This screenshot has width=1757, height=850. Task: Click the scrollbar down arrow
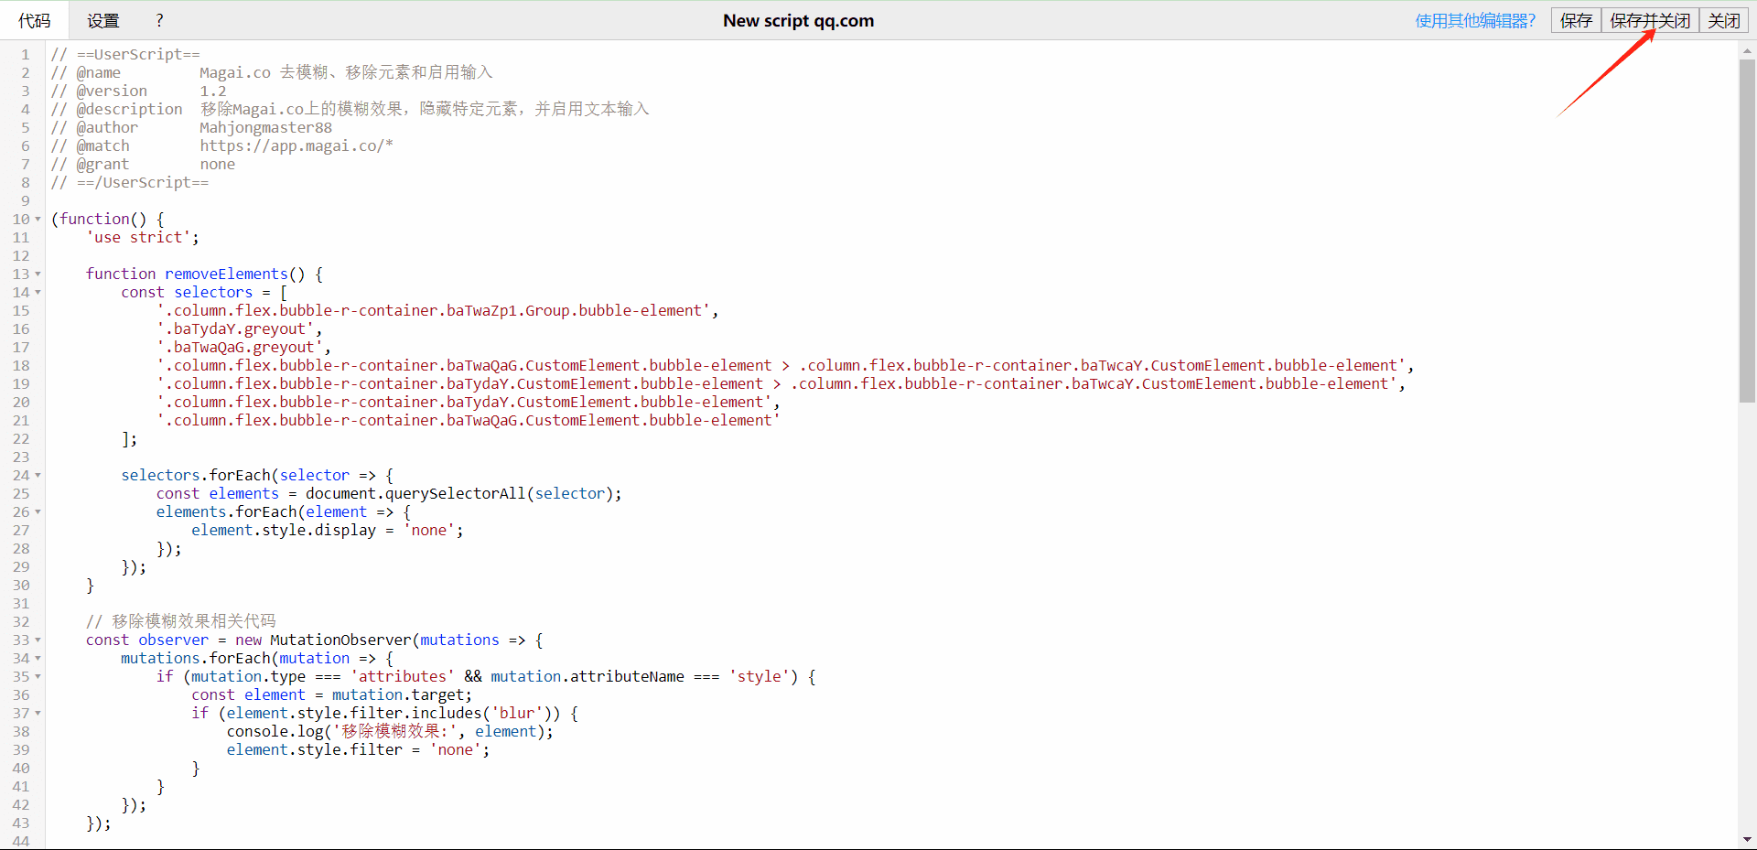1747,839
